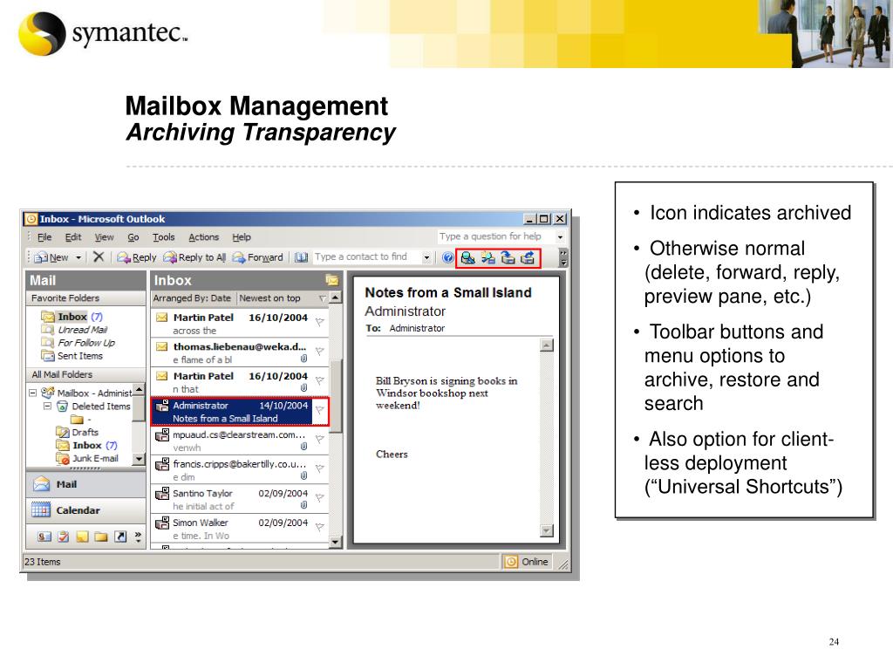Open Notes icon in navigation bottom bar
The width and height of the screenshot is (893, 670).
(x=83, y=537)
